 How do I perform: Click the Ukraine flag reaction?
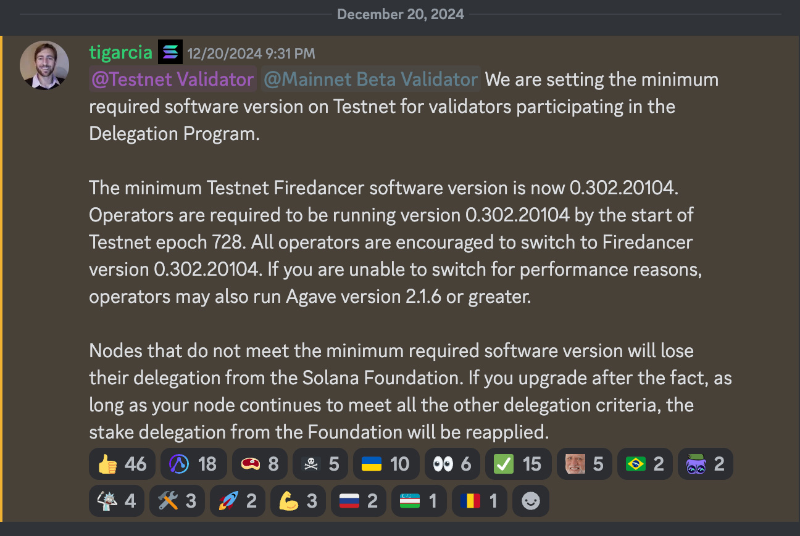(x=386, y=464)
